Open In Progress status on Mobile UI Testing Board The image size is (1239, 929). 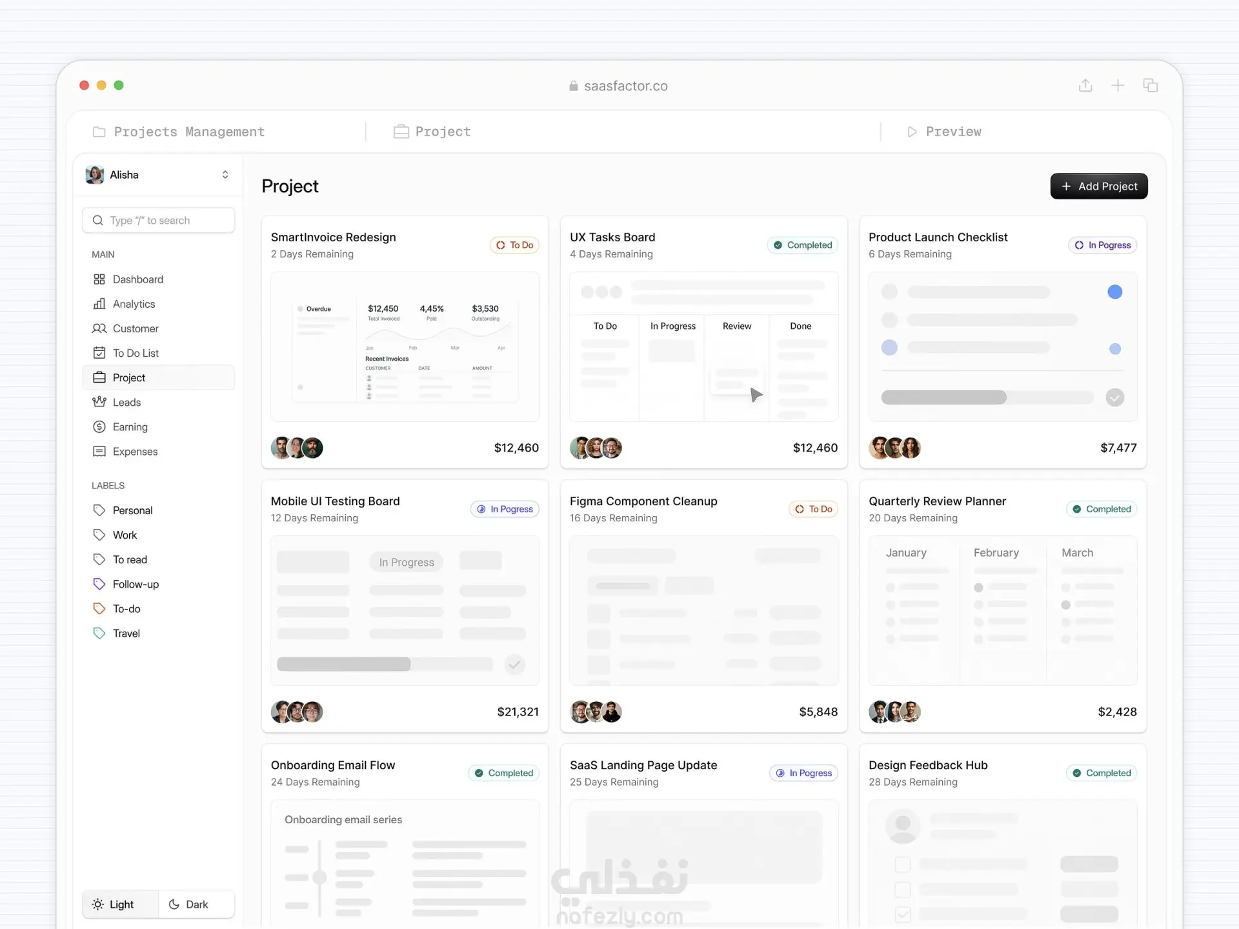pyautogui.click(x=505, y=509)
